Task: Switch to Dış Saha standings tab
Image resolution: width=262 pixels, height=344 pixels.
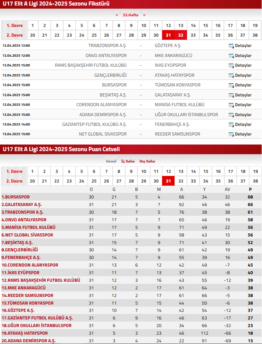Action: tap(147, 161)
